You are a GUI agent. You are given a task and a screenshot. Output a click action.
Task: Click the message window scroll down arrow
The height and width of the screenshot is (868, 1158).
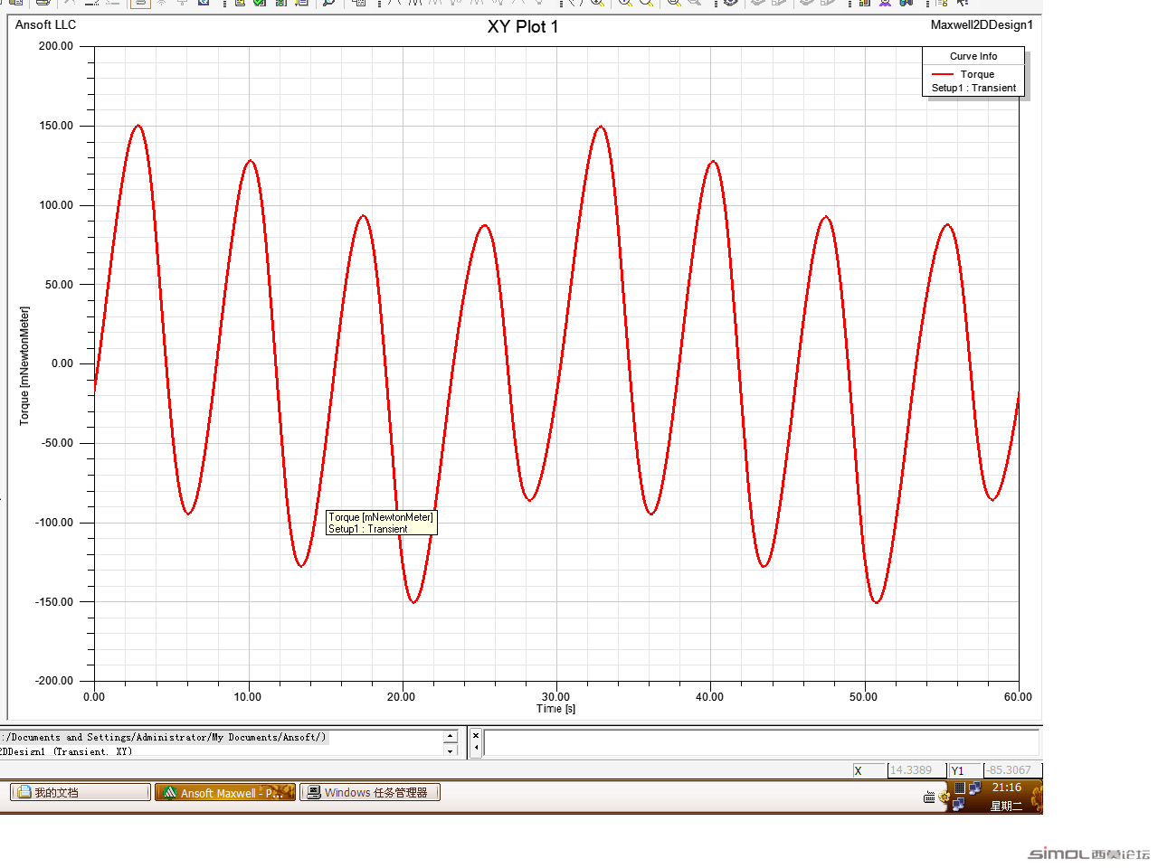coord(450,751)
